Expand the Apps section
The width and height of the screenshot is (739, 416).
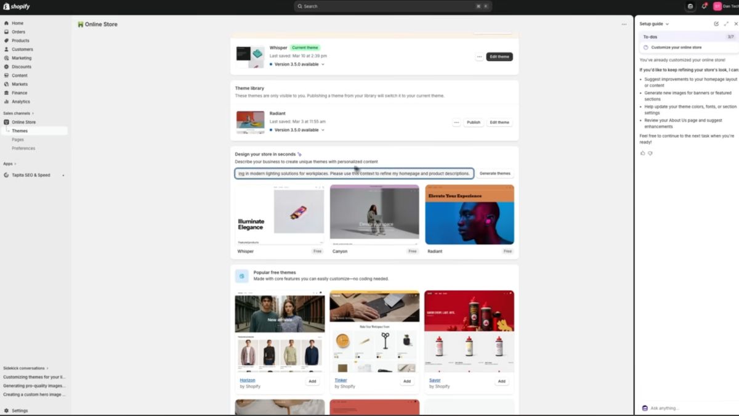(x=9, y=163)
